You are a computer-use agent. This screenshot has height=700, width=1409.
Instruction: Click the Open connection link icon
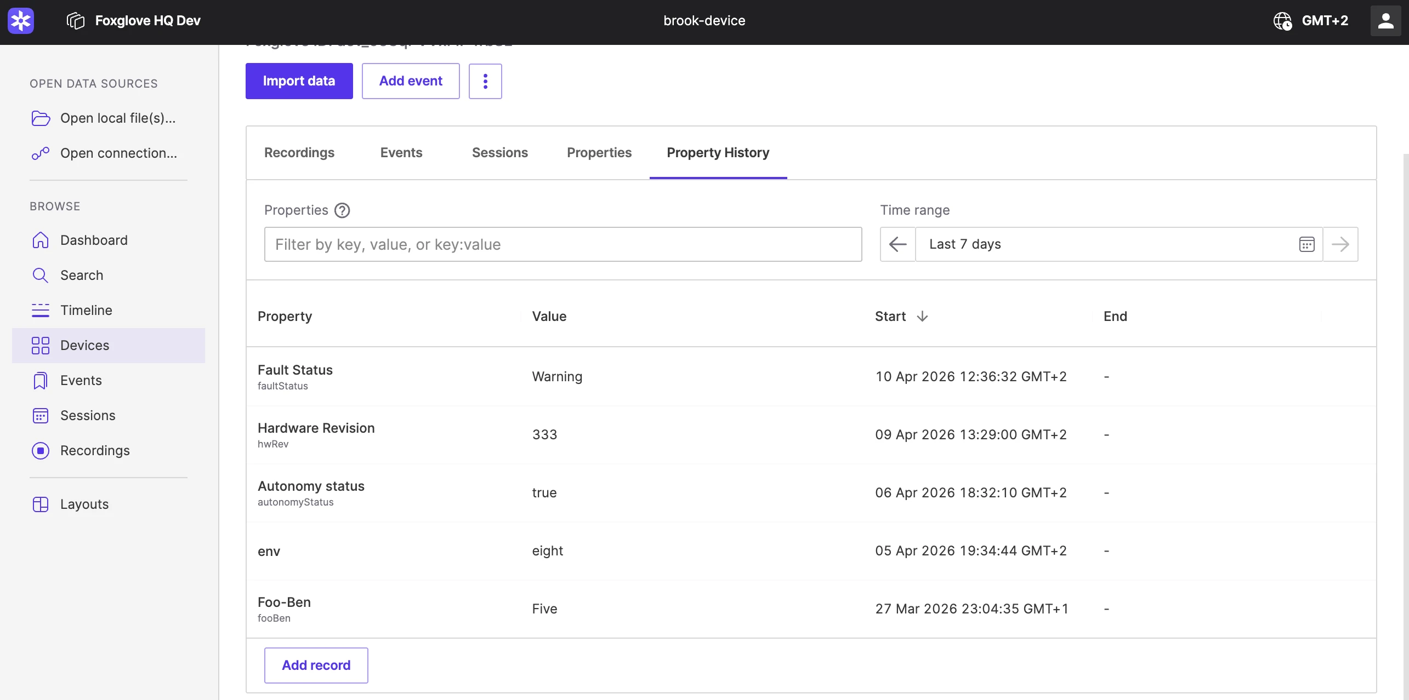coord(41,153)
